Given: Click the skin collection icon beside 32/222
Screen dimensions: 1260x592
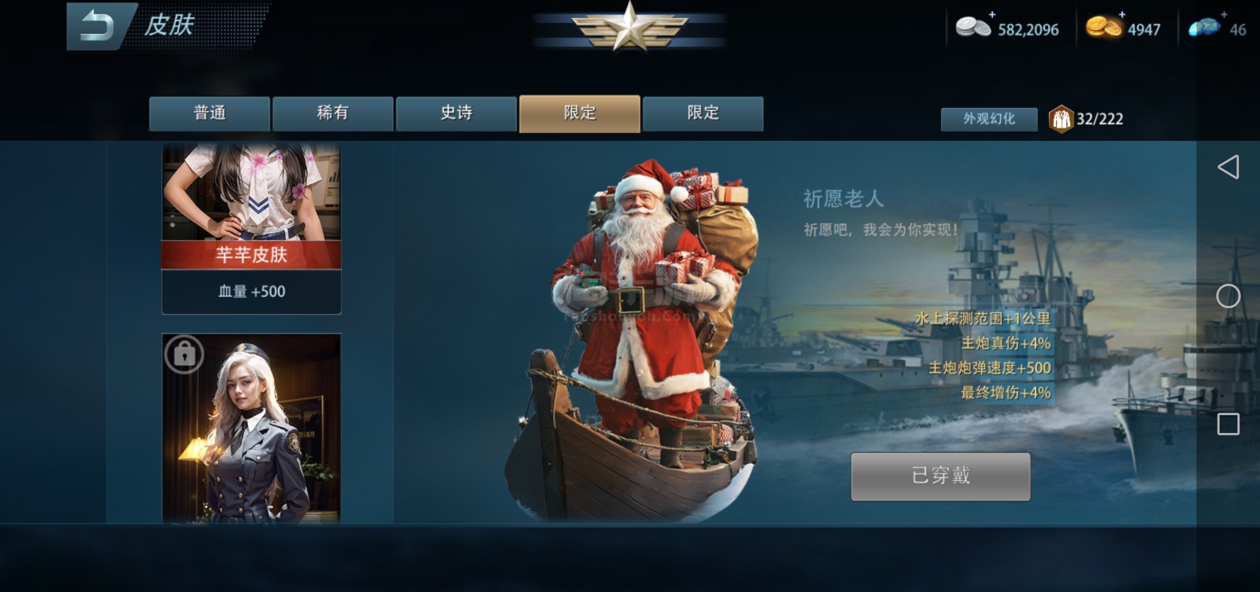Looking at the screenshot, I should coord(1061,119).
